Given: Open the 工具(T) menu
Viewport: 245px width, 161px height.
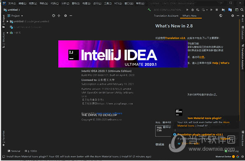Looking at the screenshot, I should click(108, 3).
